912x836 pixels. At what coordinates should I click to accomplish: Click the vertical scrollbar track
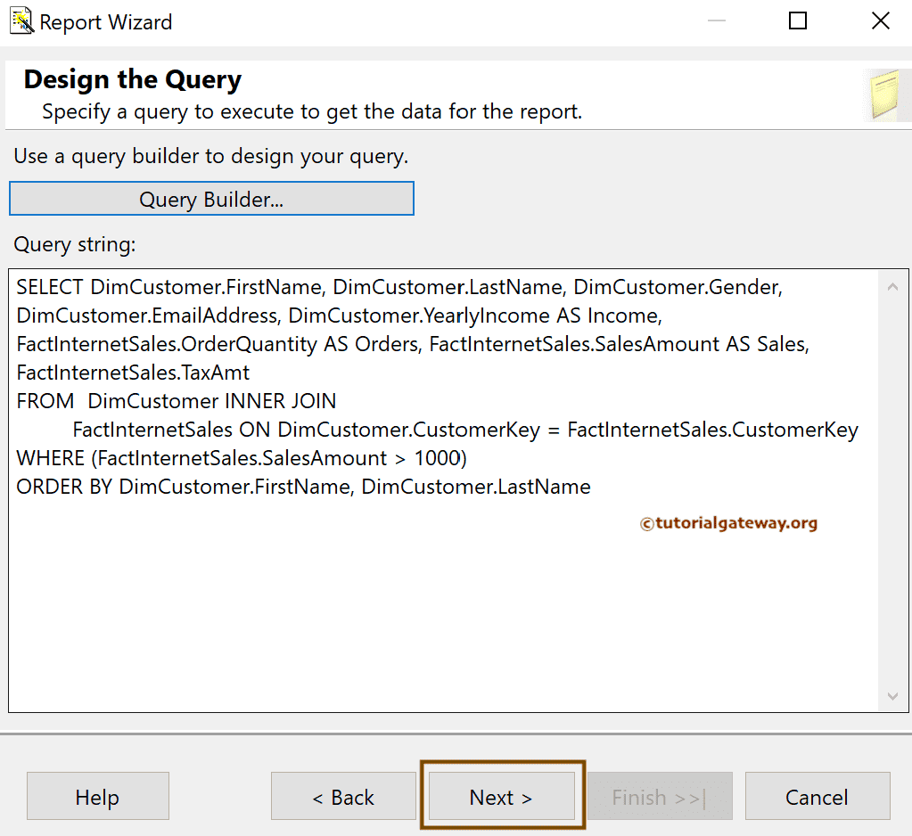coord(892,490)
